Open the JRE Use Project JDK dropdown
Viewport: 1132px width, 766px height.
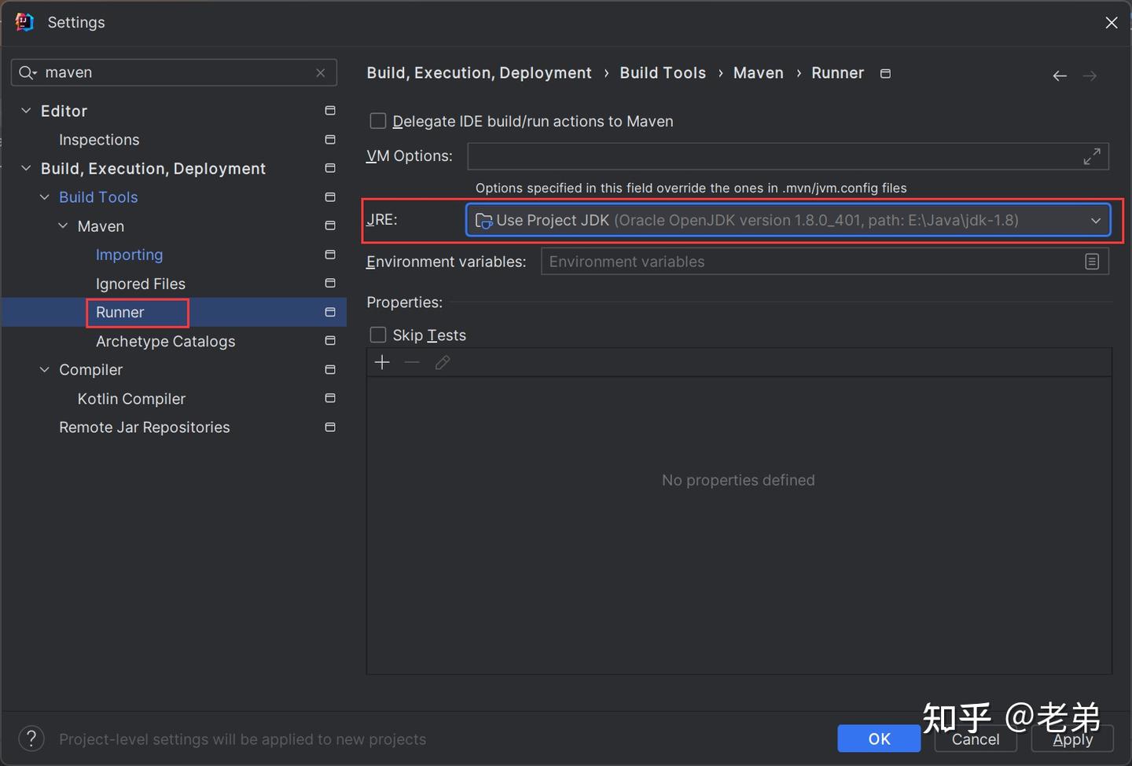(x=788, y=221)
